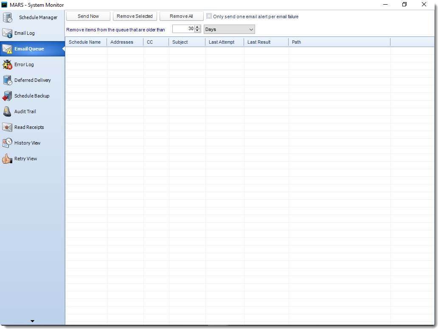Click the Read Receipts envelope icon
This screenshot has height=332, width=441.
click(x=7, y=128)
